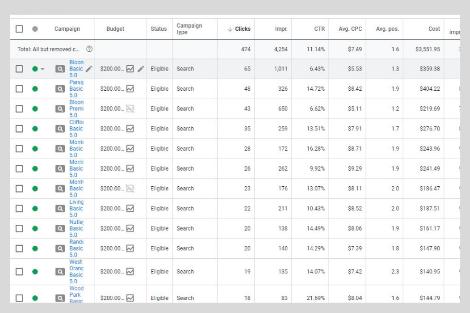
Task: Click the magnifier lens icon on the Parsippany row
Action: click(x=60, y=88)
